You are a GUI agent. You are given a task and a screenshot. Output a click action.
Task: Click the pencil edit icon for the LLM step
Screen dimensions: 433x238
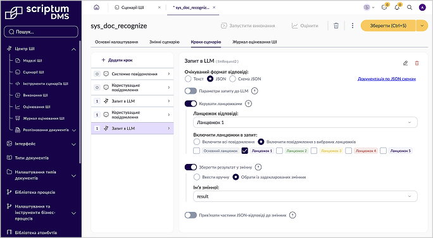click(x=405, y=63)
